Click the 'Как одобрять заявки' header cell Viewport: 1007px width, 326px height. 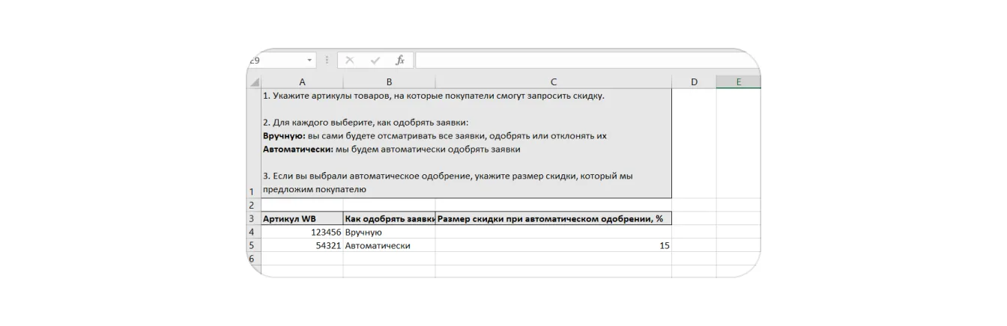tap(389, 219)
